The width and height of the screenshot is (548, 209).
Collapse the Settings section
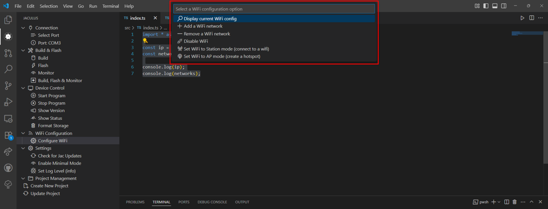coord(24,148)
